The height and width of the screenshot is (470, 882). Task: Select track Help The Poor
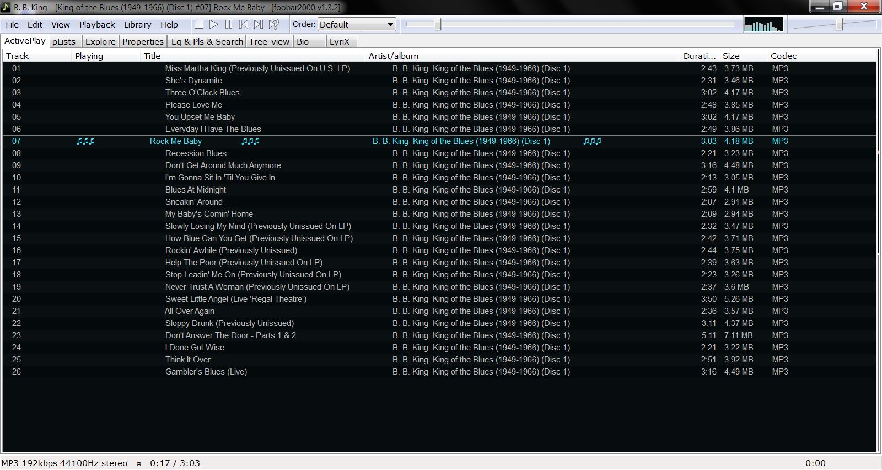point(439,263)
